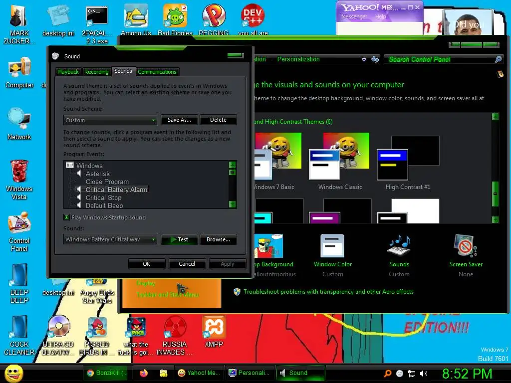The width and height of the screenshot is (511, 383).
Task: Select the COCK CLEANER desktop icon
Action: (x=19, y=336)
